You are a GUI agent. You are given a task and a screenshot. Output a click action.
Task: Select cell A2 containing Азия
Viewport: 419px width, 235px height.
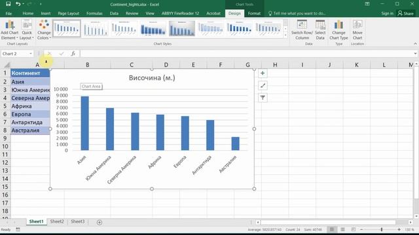pos(30,82)
